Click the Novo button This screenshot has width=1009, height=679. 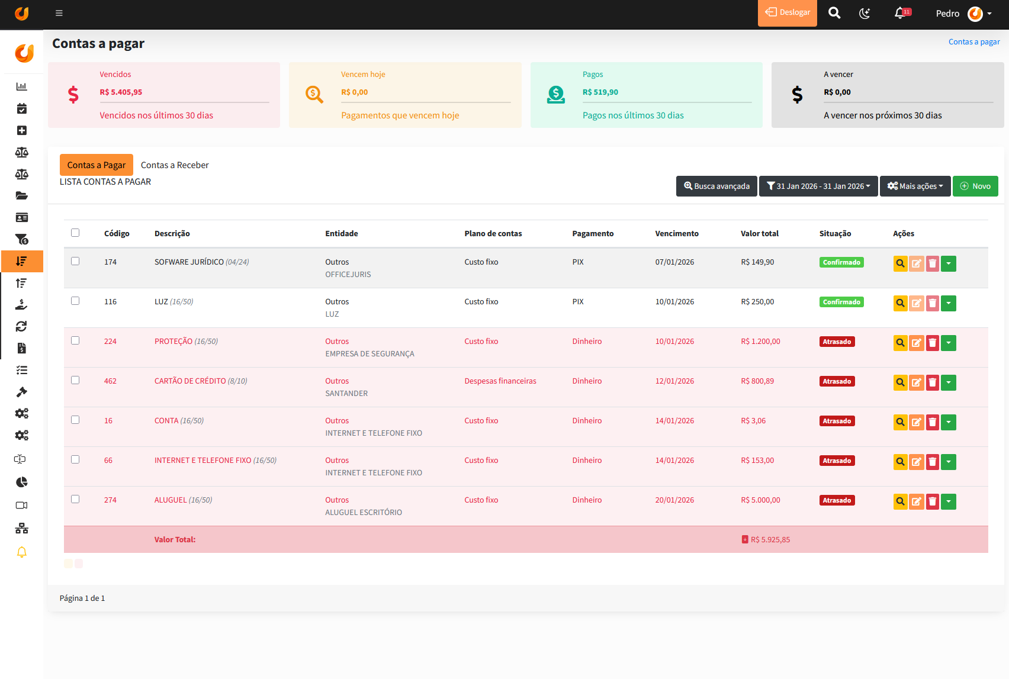tap(975, 186)
